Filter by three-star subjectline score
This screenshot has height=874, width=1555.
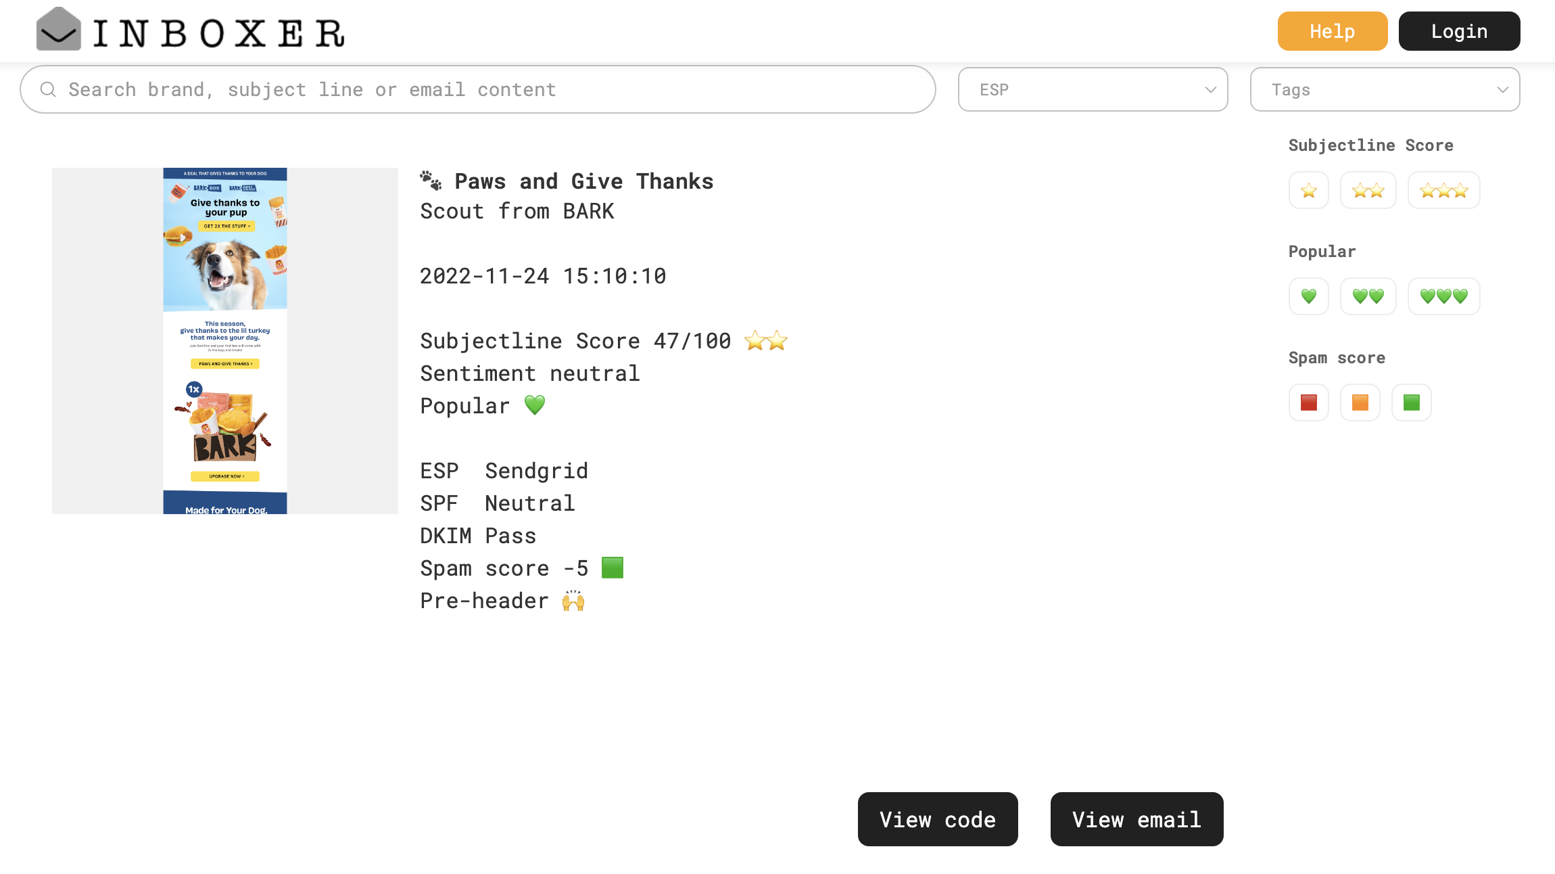tap(1443, 191)
